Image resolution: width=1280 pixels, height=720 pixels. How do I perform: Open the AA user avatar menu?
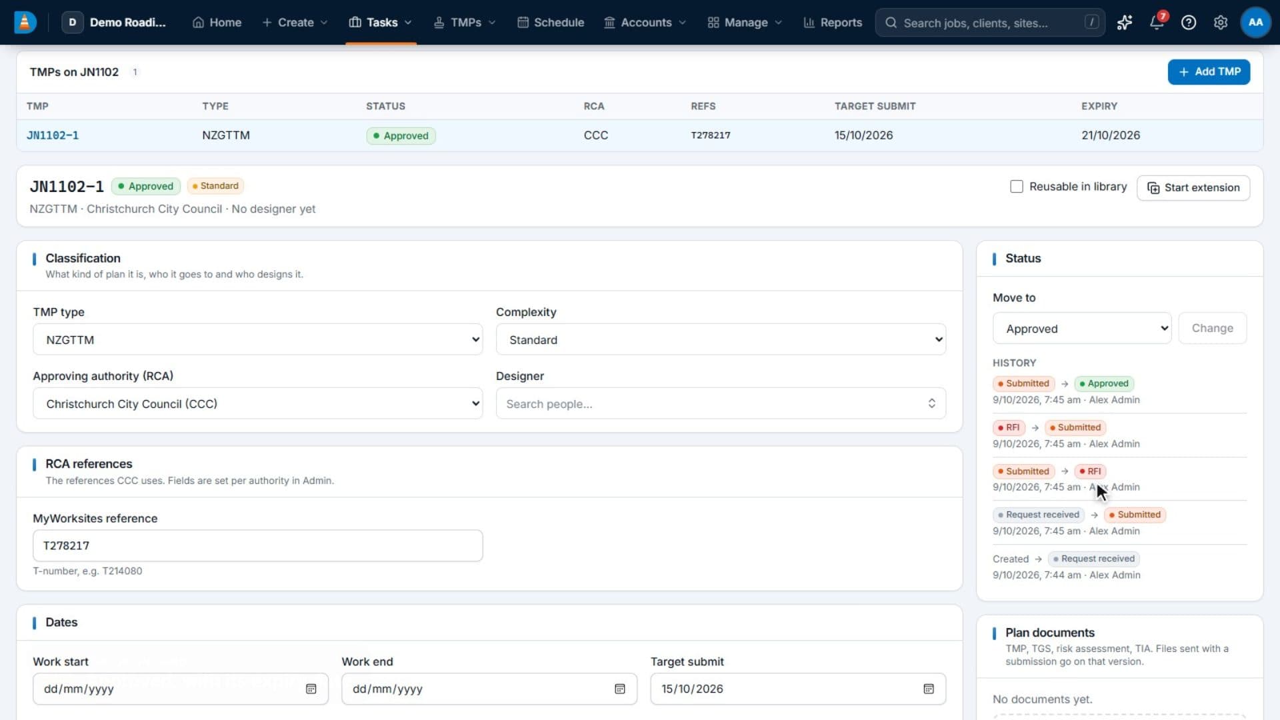pyautogui.click(x=1255, y=22)
